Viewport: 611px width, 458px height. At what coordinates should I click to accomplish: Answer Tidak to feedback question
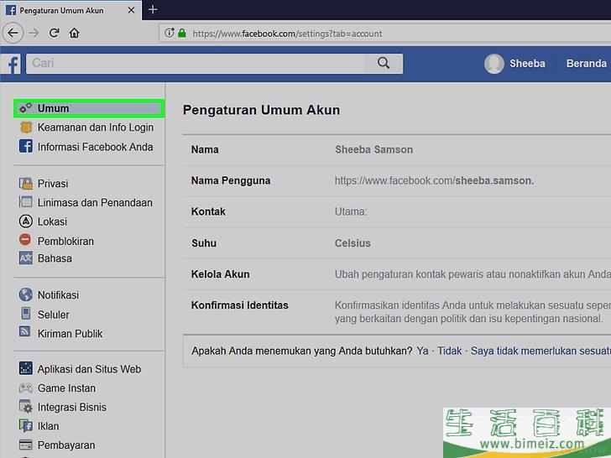tap(449, 351)
